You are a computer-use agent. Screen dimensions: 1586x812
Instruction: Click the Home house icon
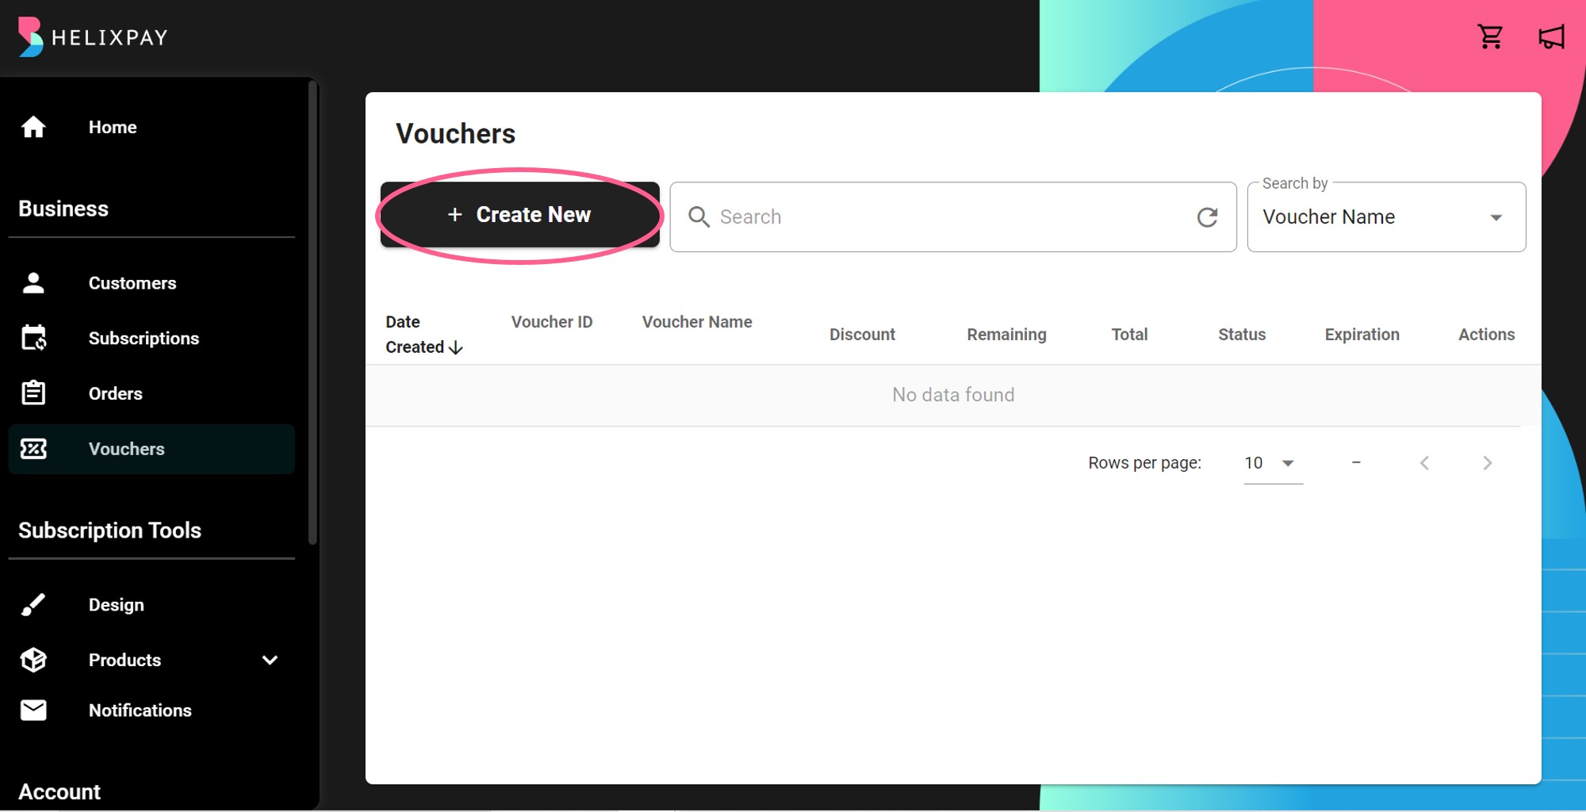coord(33,127)
